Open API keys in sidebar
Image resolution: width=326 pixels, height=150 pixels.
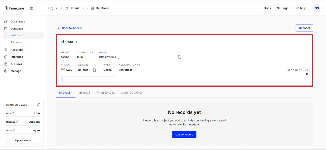tap(16, 64)
